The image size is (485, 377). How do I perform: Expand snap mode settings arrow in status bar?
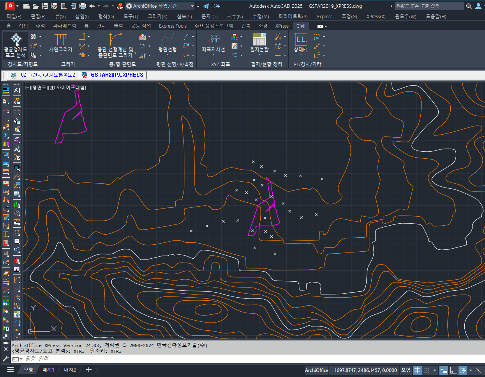(x=435, y=370)
